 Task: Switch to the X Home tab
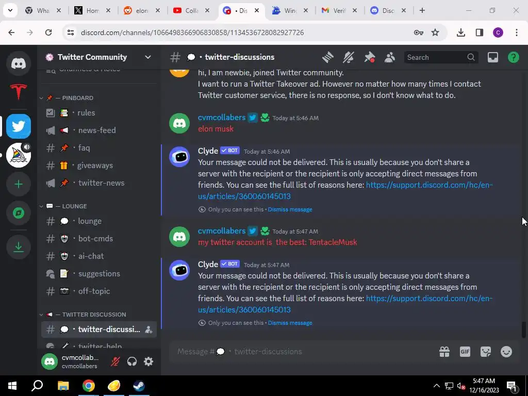click(x=92, y=11)
